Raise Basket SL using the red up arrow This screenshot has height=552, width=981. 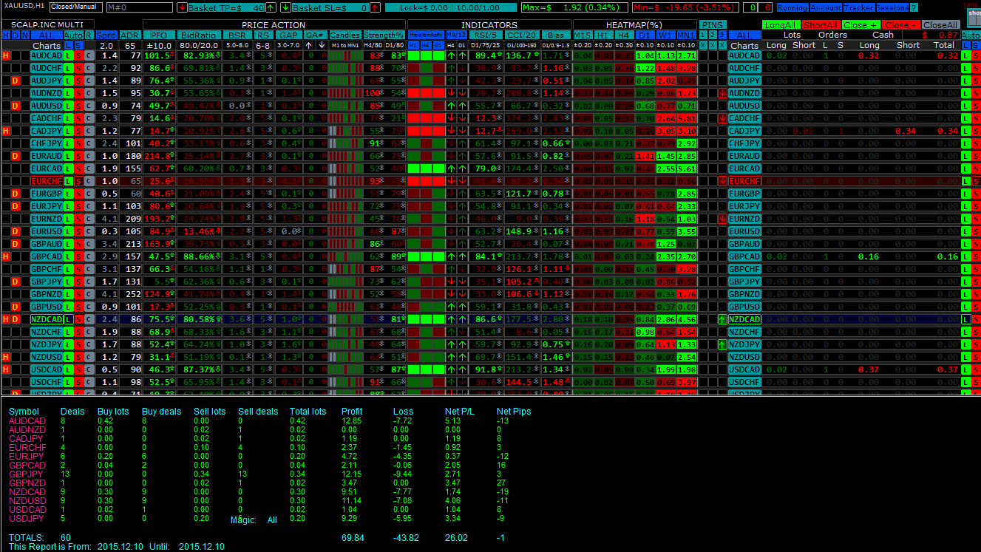[376, 7]
